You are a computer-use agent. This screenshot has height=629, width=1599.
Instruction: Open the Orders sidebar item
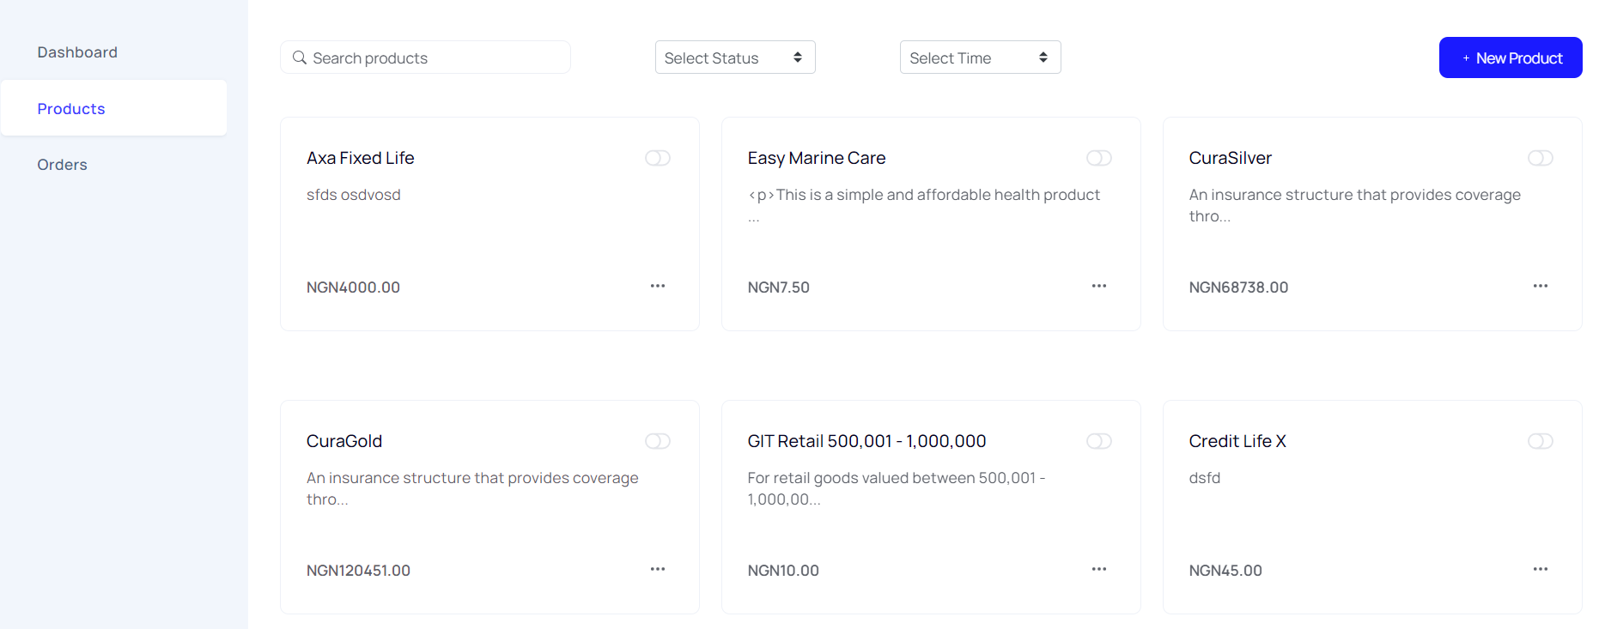pyautogui.click(x=62, y=165)
